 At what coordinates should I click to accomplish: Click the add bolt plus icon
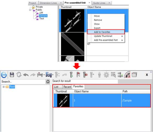coord(71,75)
